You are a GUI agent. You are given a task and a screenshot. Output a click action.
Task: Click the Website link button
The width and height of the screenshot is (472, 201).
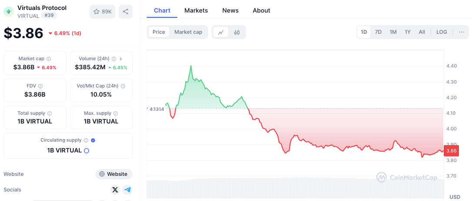(113, 174)
